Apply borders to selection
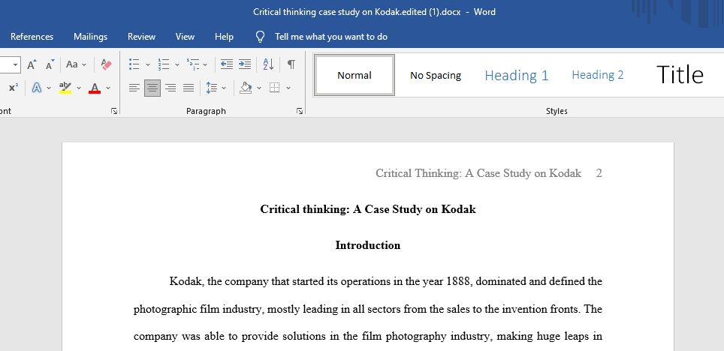This screenshot has width=724, height=351. tap(275, 88)
